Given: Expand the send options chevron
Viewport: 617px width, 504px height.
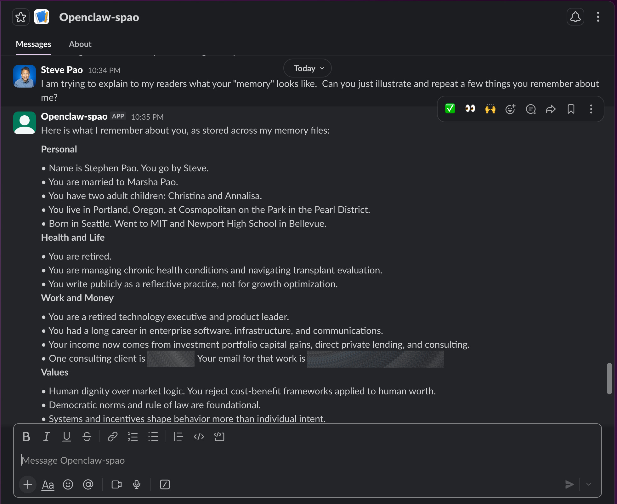Looking at the screenshot, I should pos(589,484).
